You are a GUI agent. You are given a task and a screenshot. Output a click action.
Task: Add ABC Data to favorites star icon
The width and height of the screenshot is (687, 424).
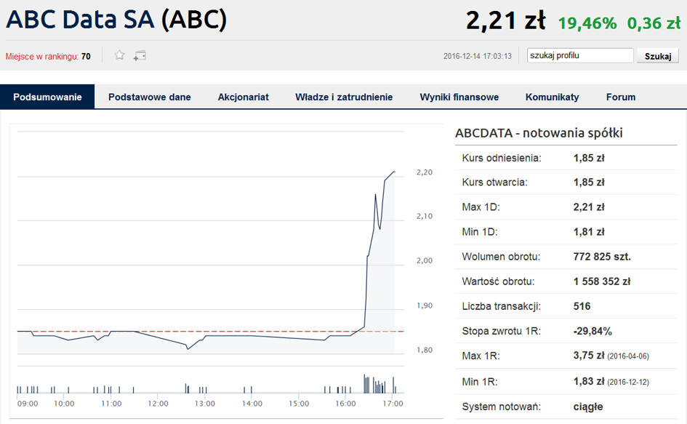(x=119, y=55)
